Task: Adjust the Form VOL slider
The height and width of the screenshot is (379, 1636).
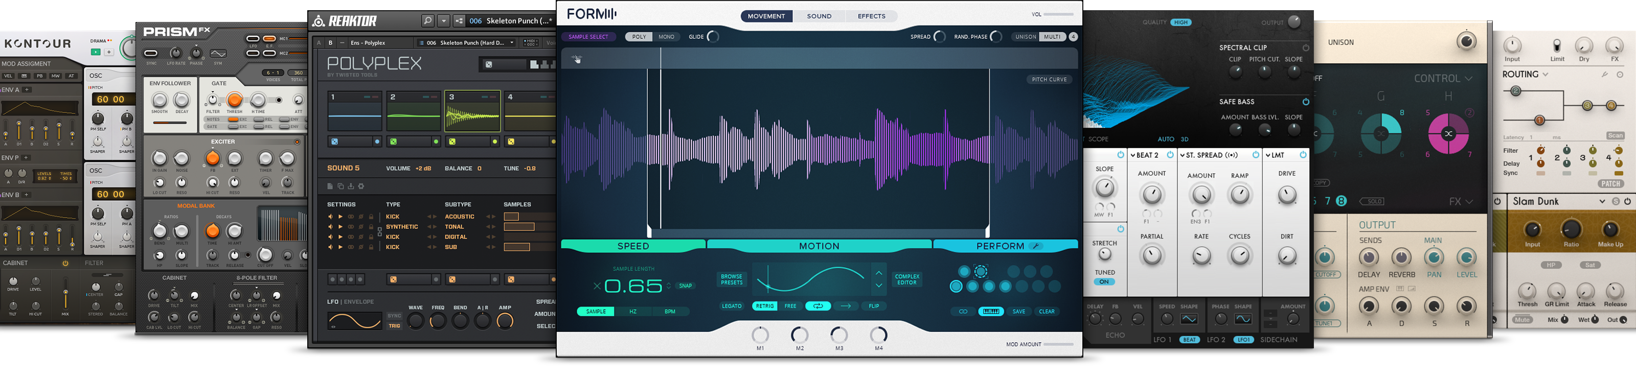Action: [1058, 14]
